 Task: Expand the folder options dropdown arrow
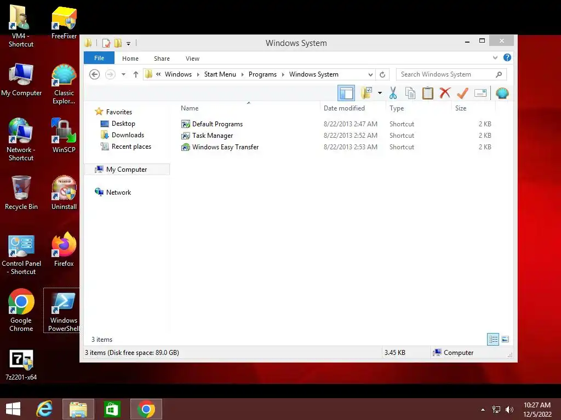pos(380,93)
